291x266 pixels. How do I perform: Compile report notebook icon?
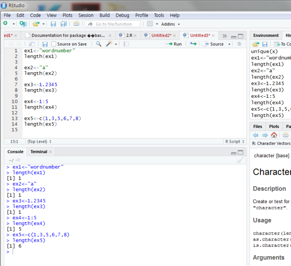pos(126,44)
